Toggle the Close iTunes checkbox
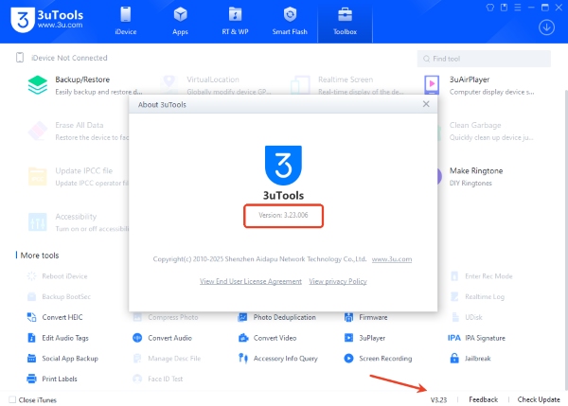 pos(12,399)
